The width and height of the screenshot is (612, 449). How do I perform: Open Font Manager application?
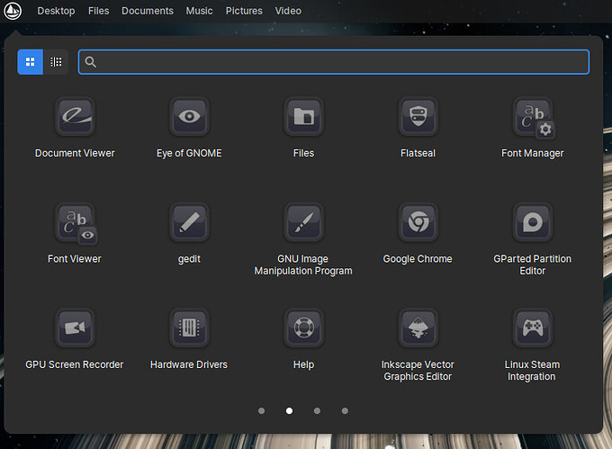click(x=533, y=117)
